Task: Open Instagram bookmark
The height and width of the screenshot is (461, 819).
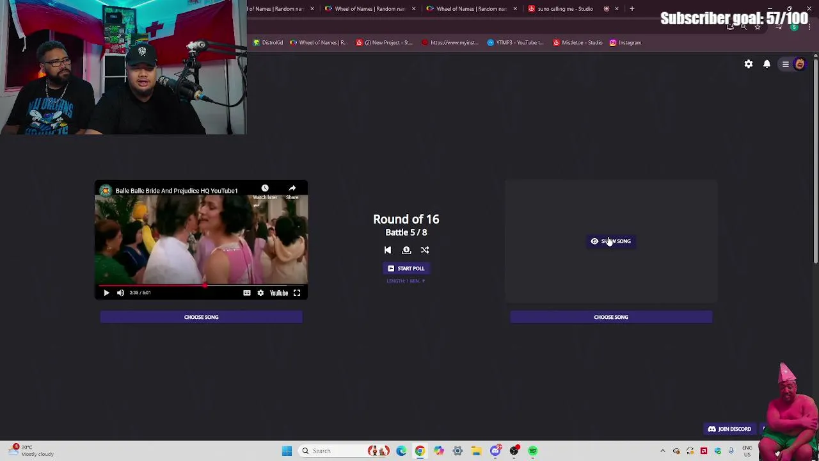Action: [625, 43]
